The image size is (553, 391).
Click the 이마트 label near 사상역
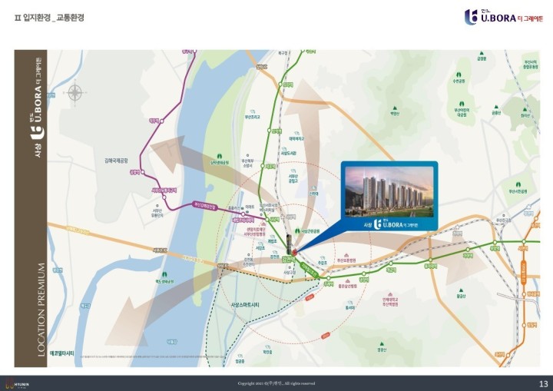(x=250, y=207)
